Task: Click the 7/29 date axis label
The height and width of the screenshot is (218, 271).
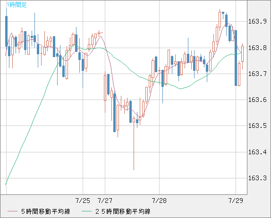Action: 236,201
